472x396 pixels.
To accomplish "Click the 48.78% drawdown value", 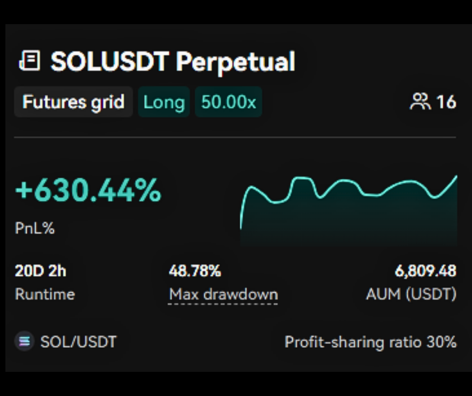I will point(195,271).
